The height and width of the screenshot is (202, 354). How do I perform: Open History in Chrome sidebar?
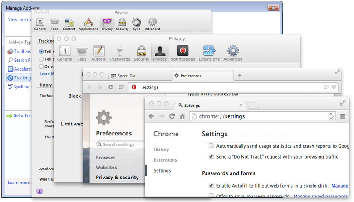[x=161, y=149]
